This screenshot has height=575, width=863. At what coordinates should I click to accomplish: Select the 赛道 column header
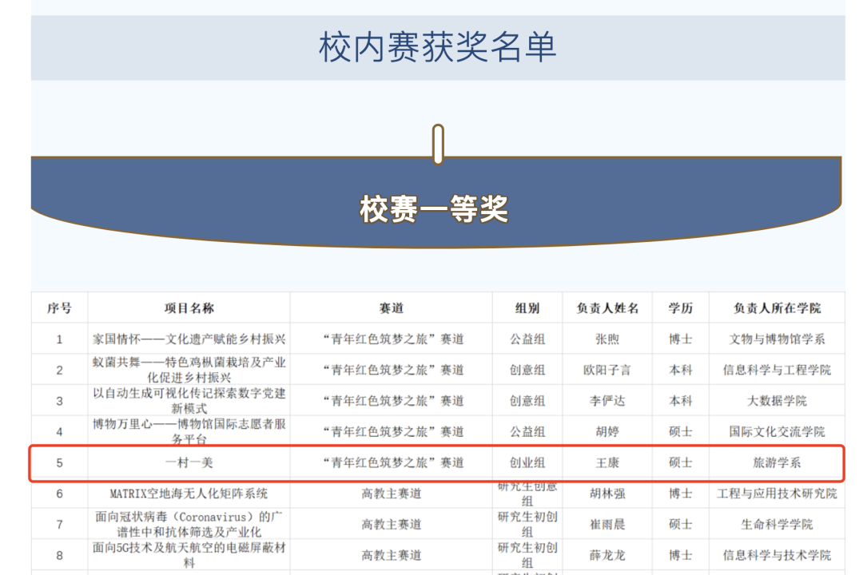392,308
